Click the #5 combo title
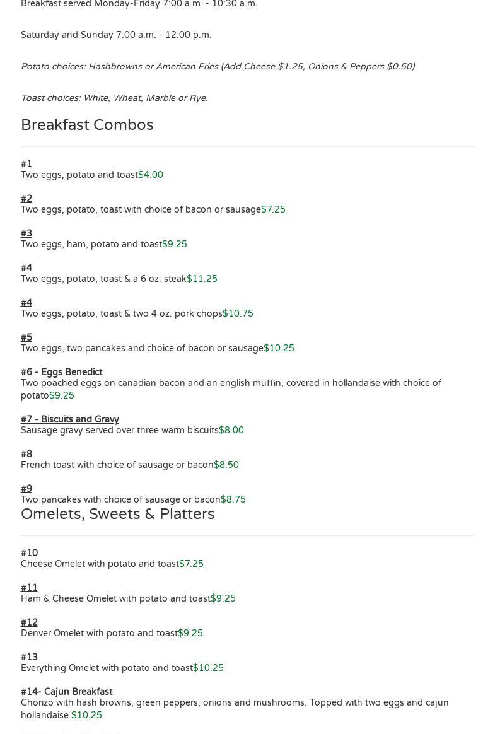Viewport: 495px width, 734px height. pos(26,337)
